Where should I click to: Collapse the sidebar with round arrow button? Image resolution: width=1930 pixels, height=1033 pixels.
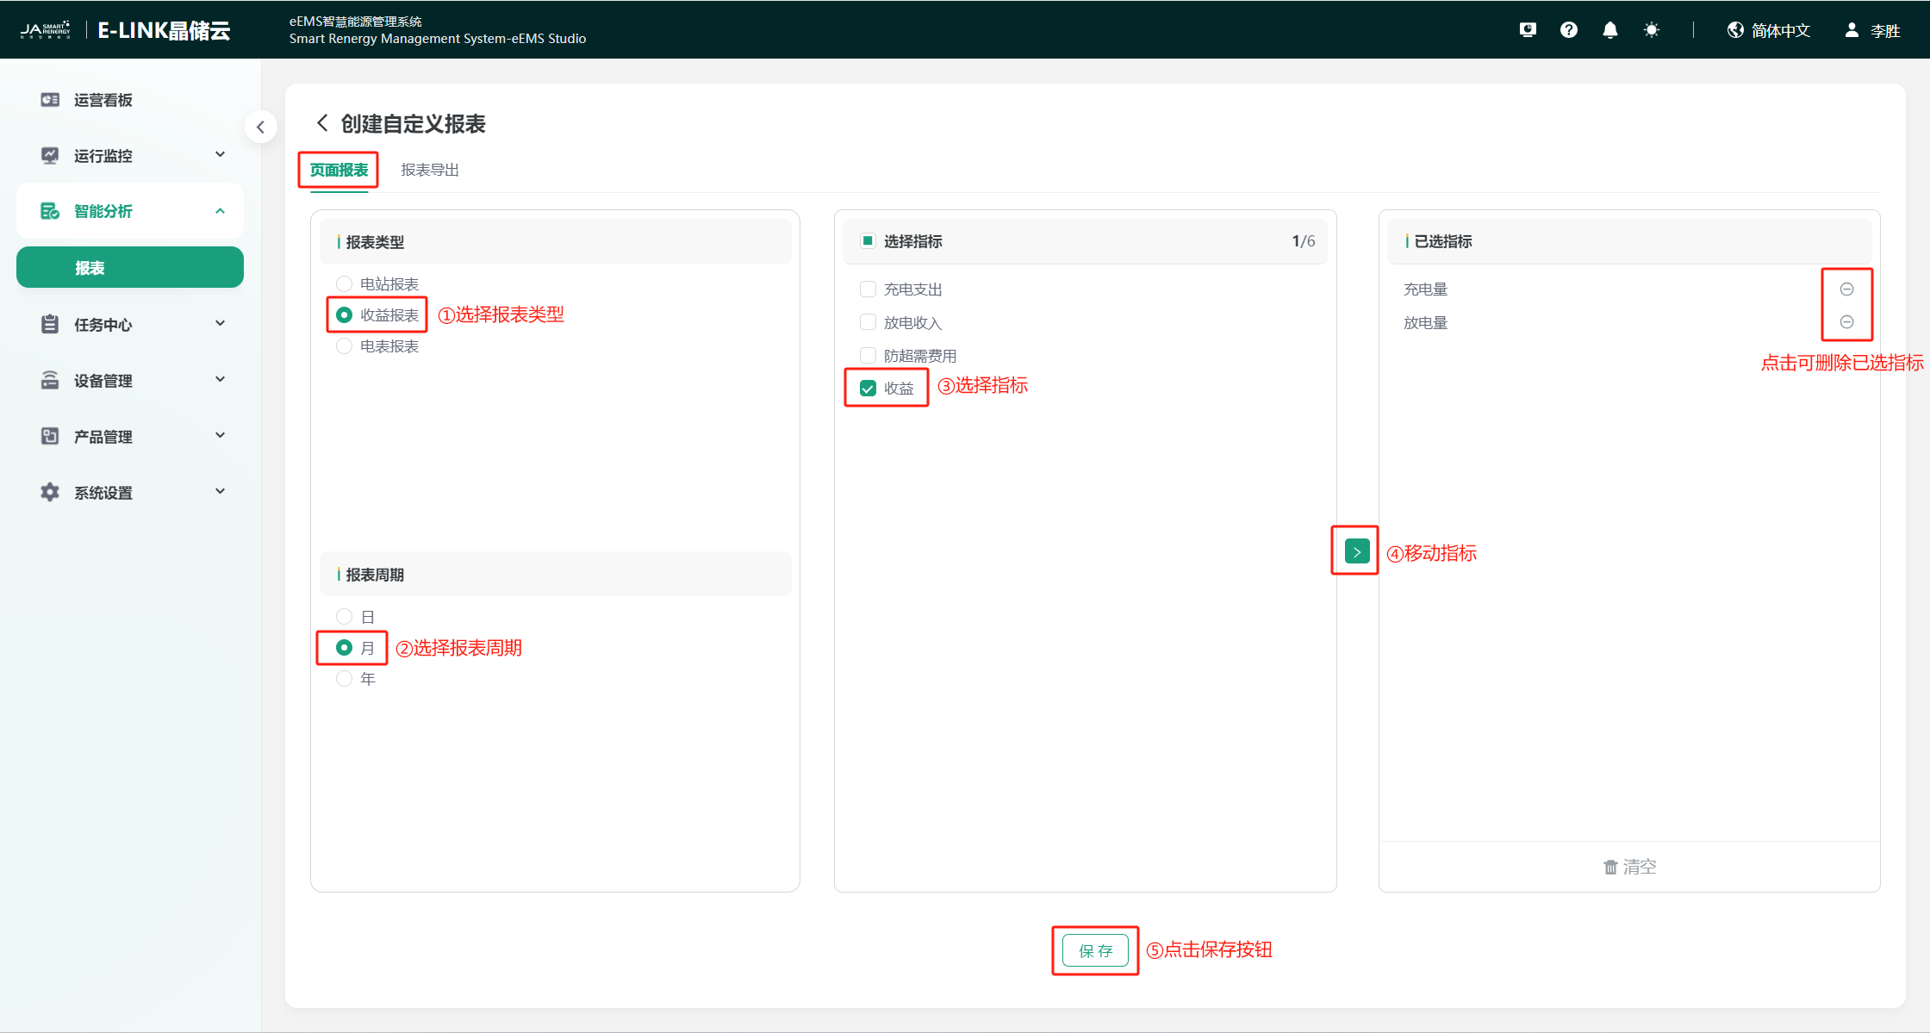pos(260,127)
